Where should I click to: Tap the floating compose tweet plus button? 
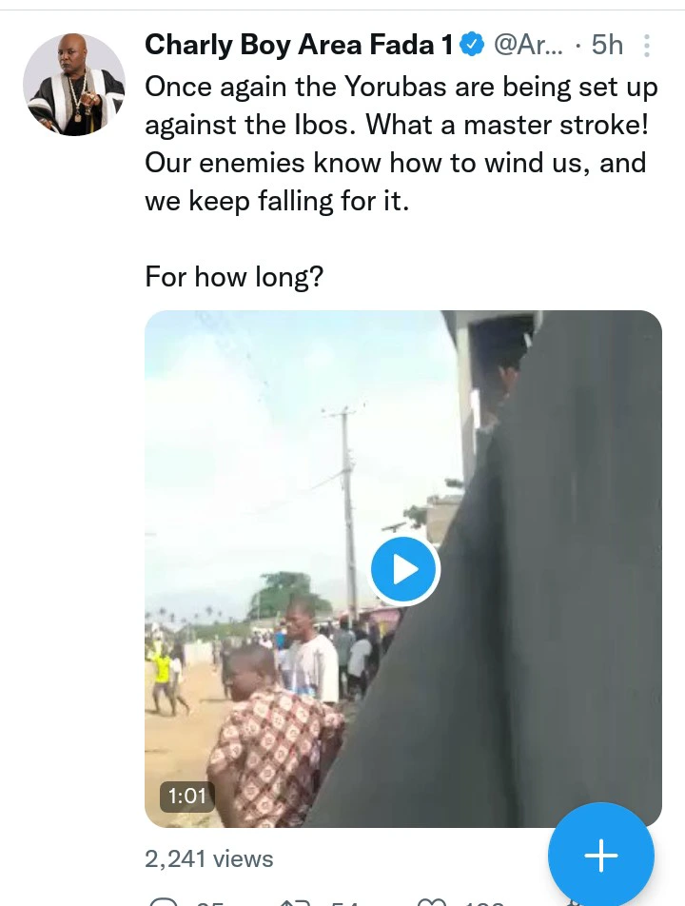(x=601, y=856)
